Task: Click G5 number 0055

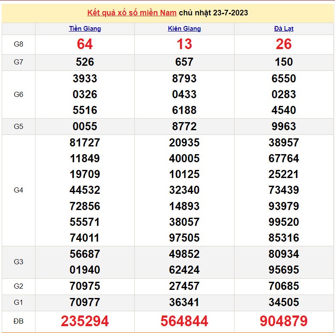Action: [x=85, y=126]
